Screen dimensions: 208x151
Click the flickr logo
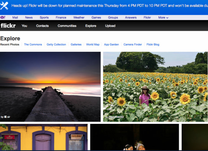click(8, 26)
